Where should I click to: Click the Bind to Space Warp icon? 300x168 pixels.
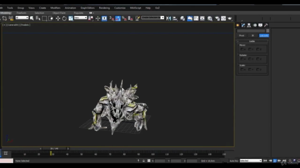tap(11, 18)
